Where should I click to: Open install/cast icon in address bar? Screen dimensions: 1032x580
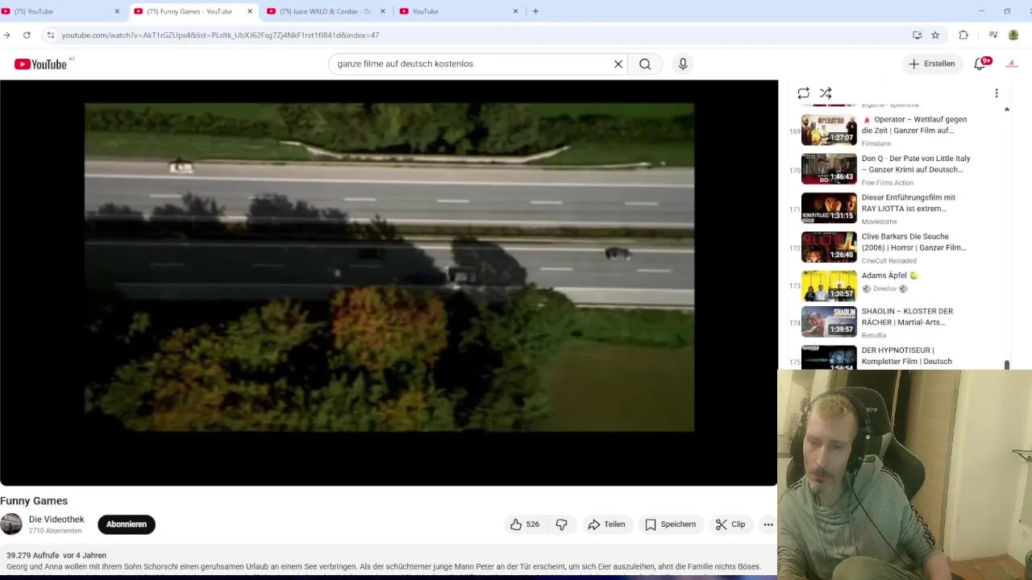click(x=917, y=35)
